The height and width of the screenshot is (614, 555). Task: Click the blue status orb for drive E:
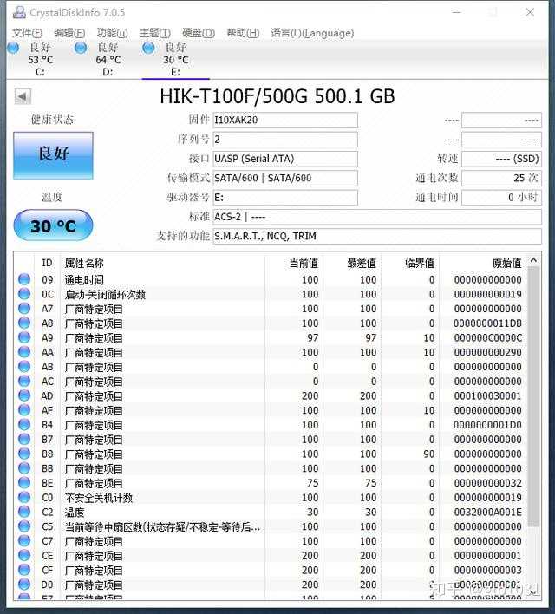tap(148, 49)
